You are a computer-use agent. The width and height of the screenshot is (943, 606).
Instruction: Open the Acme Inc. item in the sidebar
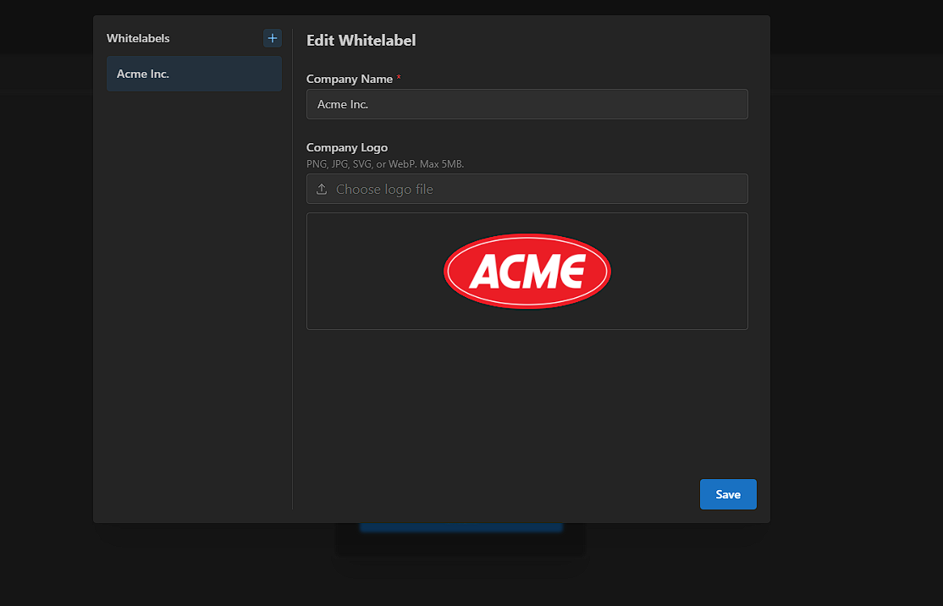pyautogui.click(x=194, y=74)
